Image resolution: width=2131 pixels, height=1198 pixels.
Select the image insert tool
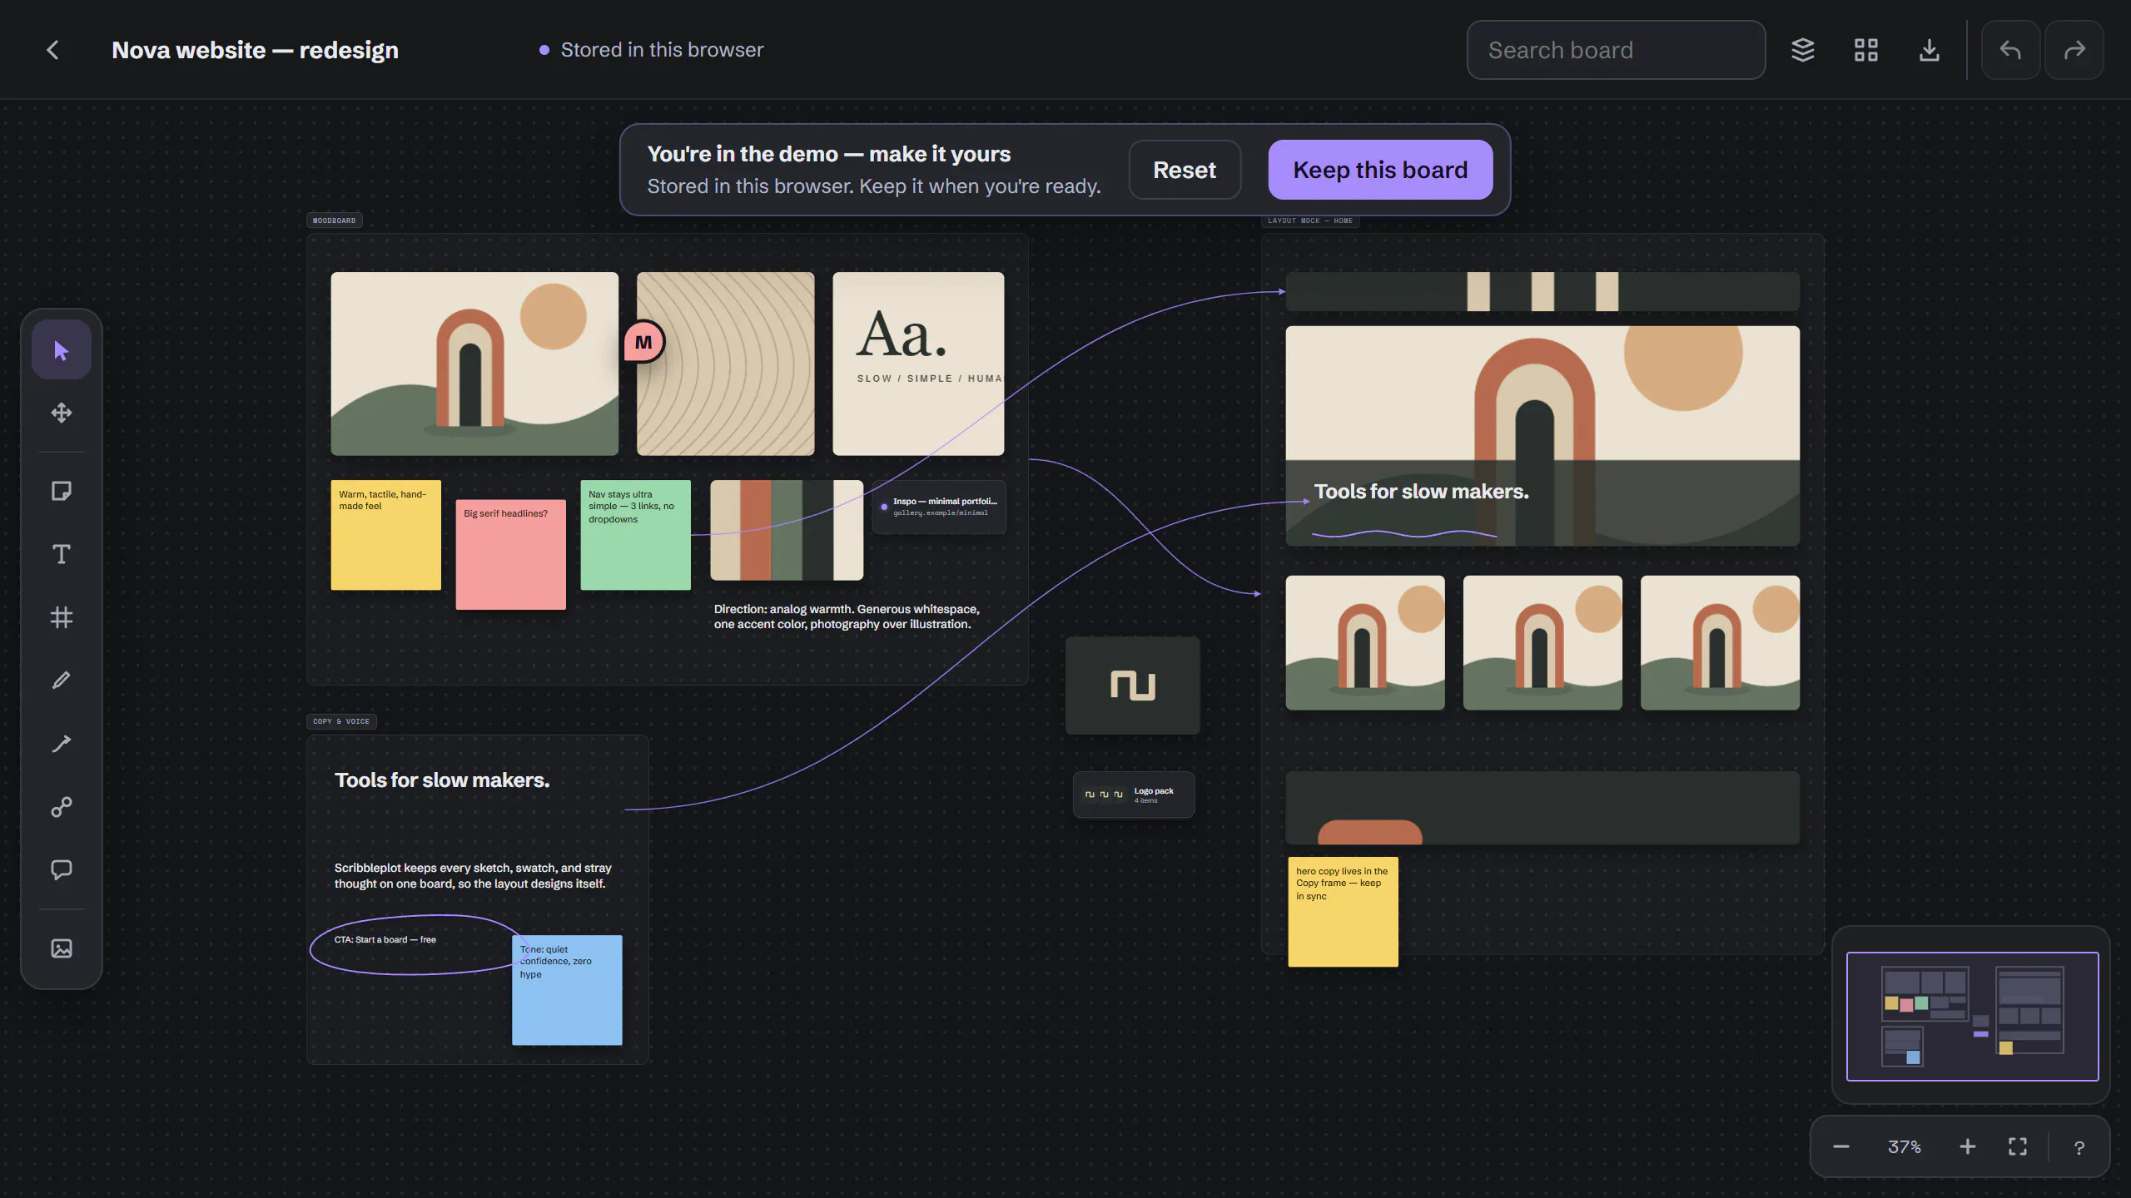tap(62, 948)
